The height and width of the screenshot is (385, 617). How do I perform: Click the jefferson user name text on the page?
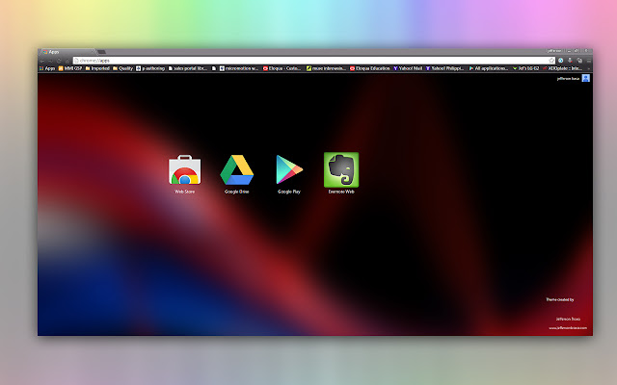pos(568,79)
